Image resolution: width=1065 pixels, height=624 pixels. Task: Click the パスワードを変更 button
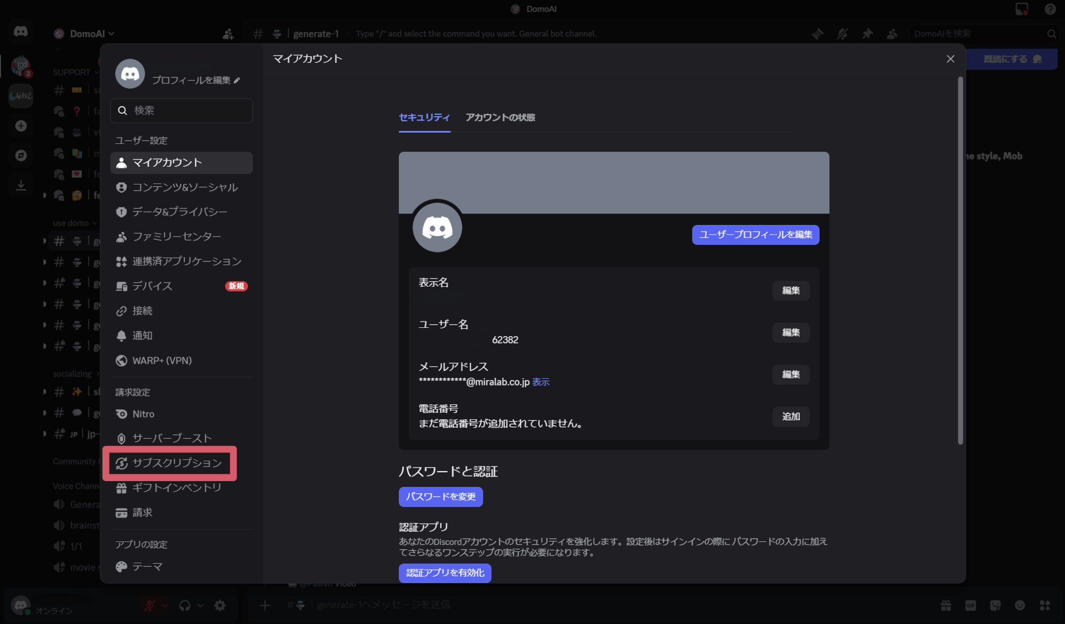point(440,497)
